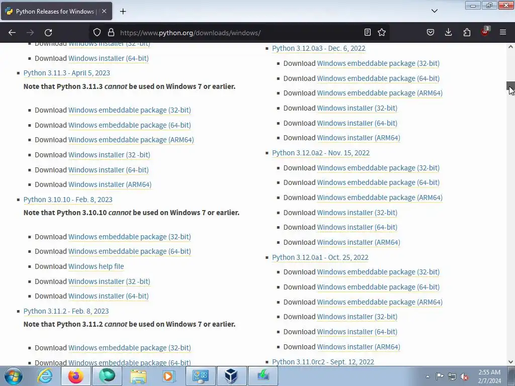
Task: Open Python 3.10.10 - Feb. 8, 2023 link
Action: click(x=68, y=200)
